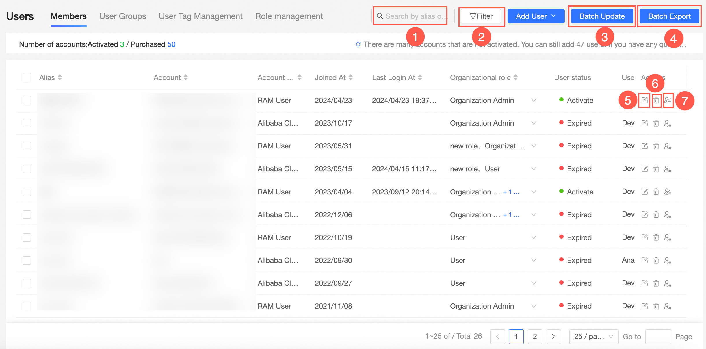Click the delete trash icon in the first row
Screen dimensions: 706x349
[656, 100]
